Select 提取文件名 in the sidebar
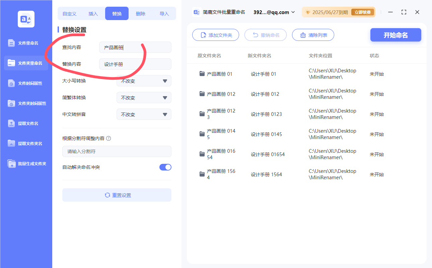Viewport: 432px width, 268px height. tap(26, 123)
